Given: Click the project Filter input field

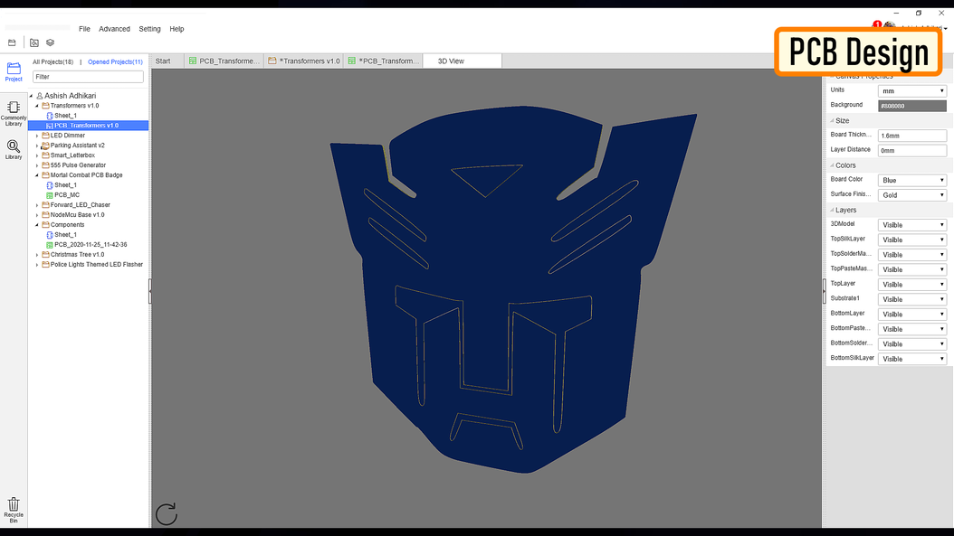Looking at the screenshot, I should [x=88, y=77].
